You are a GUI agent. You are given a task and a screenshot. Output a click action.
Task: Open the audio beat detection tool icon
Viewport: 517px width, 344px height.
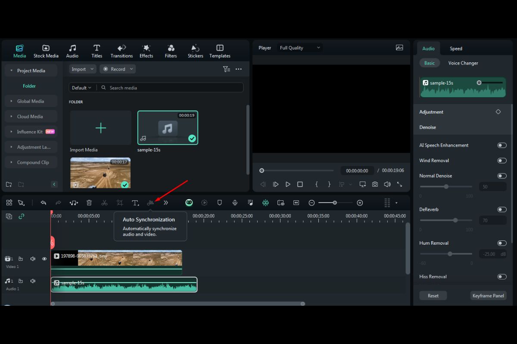click(74, 203)
